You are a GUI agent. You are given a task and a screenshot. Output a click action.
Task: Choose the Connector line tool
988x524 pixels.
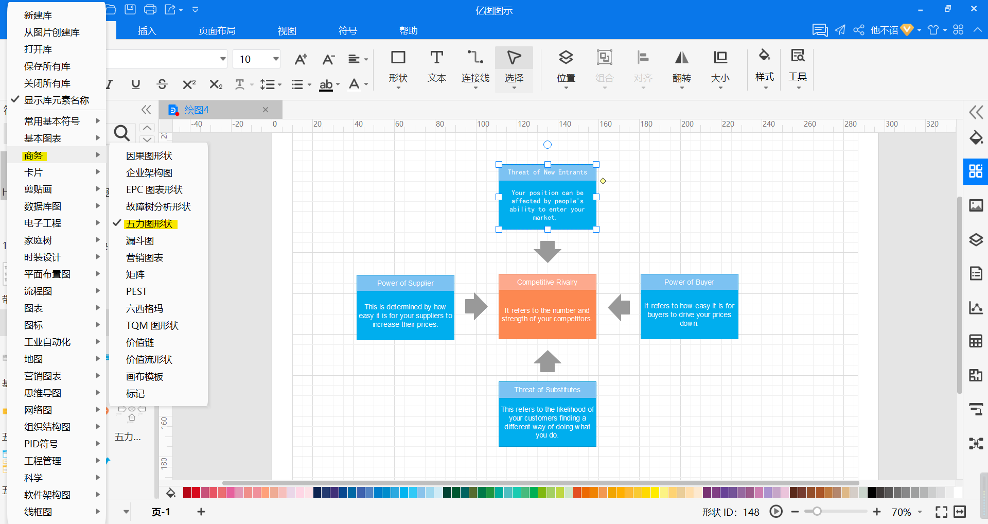pos(475,58)
